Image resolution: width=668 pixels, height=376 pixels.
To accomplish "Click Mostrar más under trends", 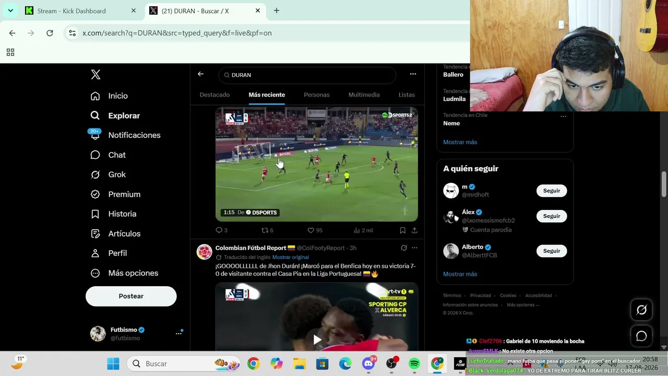I will pyautogui.click(x=460, y=142).
